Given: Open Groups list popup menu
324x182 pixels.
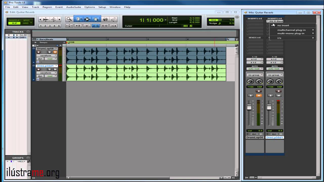Looking at the screenshot, I should click(28, 158).
